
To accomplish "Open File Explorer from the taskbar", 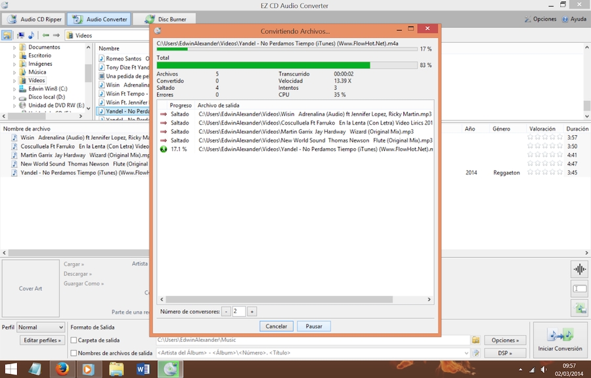I will click(116, 369).
